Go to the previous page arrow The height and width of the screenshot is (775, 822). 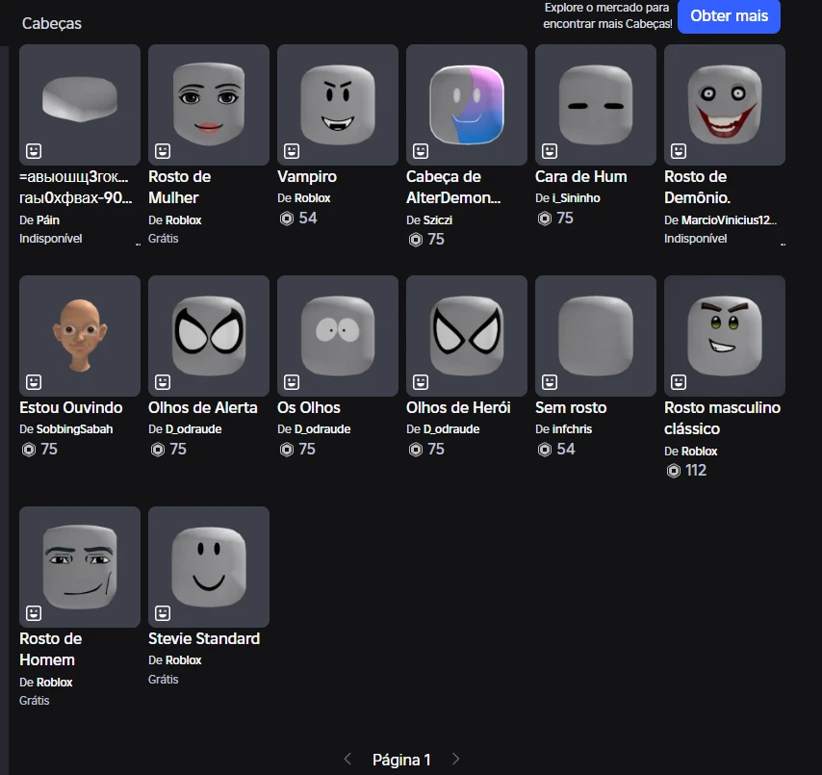pos(347,760)
